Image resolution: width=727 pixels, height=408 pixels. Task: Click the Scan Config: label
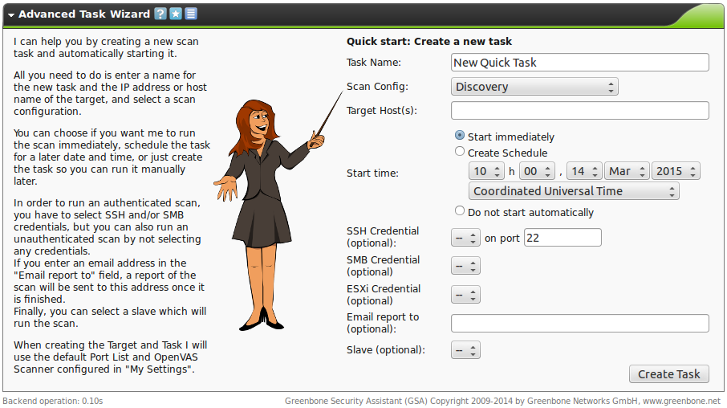[x=377, y=86]
